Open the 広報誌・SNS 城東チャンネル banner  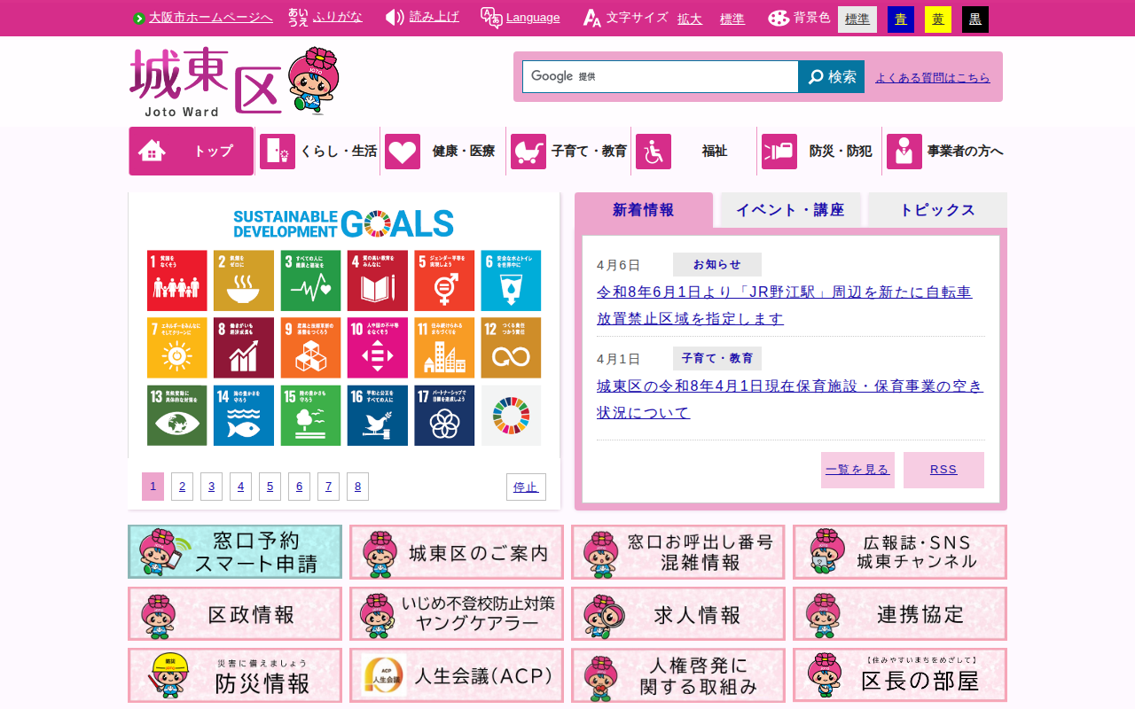[x=900, y=552]
